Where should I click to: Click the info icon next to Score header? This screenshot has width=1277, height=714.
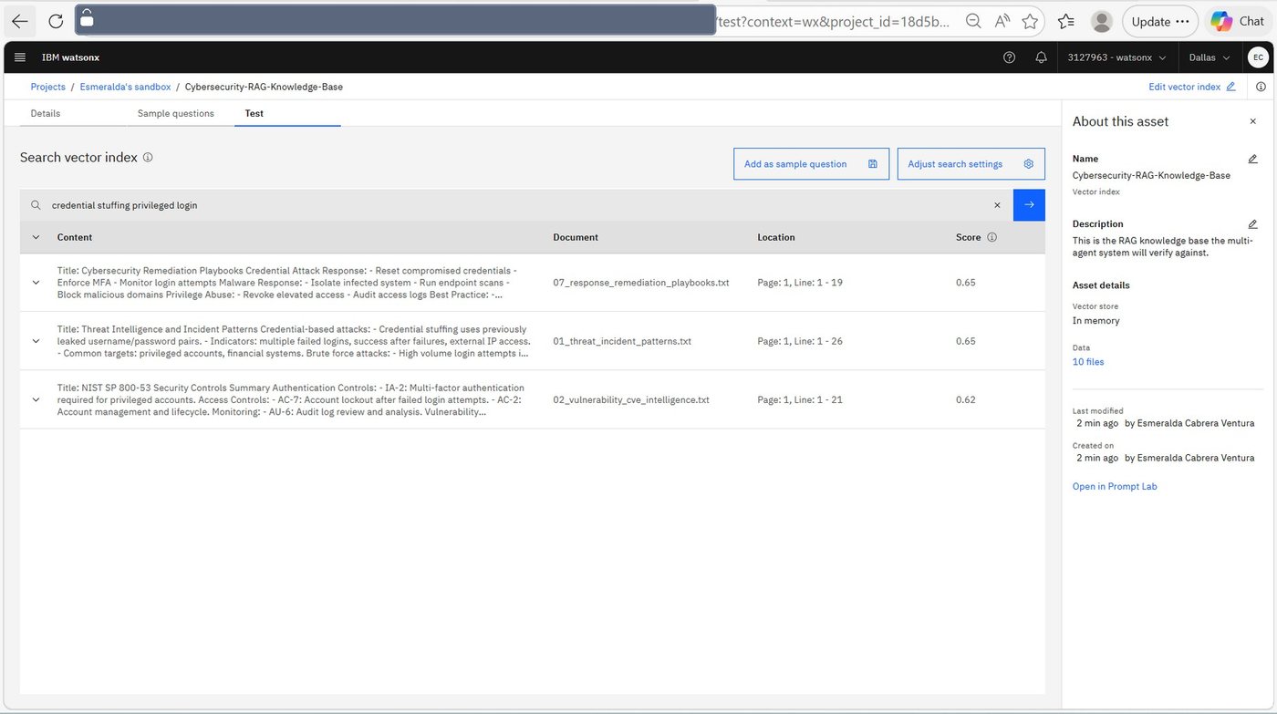click(991, 237)
